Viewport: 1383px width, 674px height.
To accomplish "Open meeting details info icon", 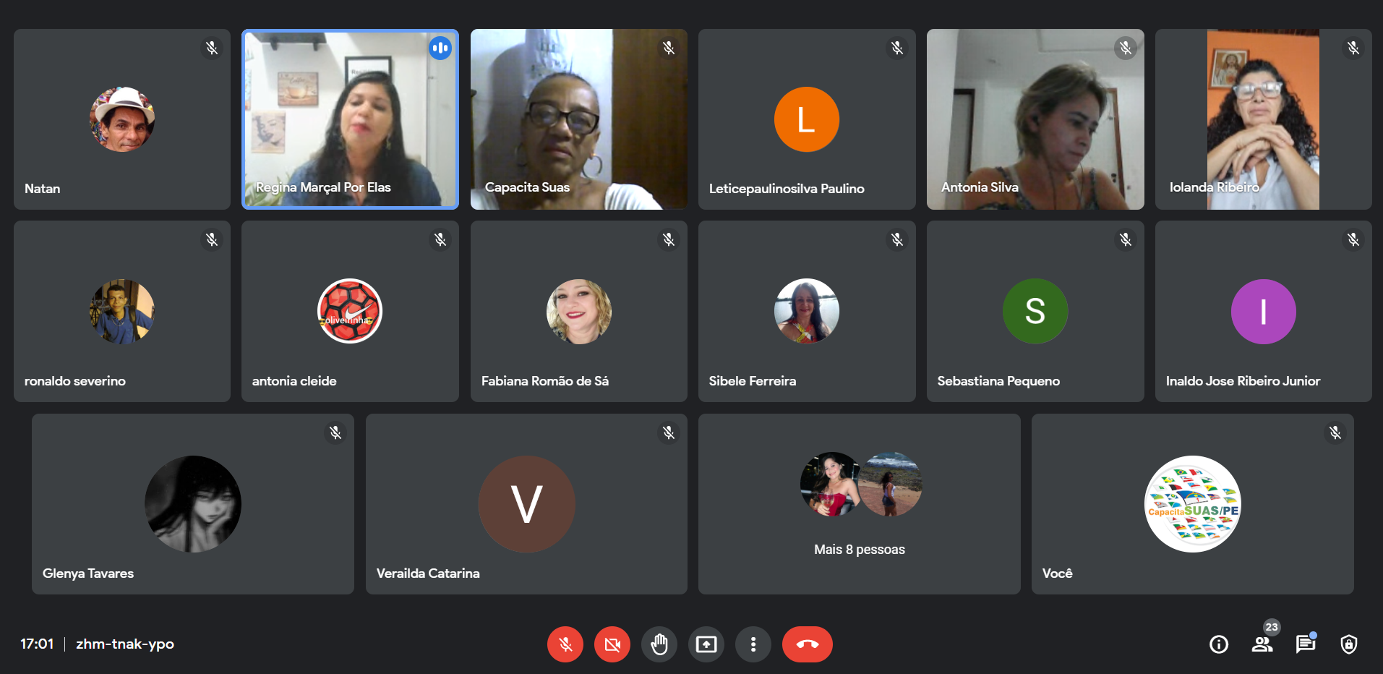I will tap(1219, 644).
